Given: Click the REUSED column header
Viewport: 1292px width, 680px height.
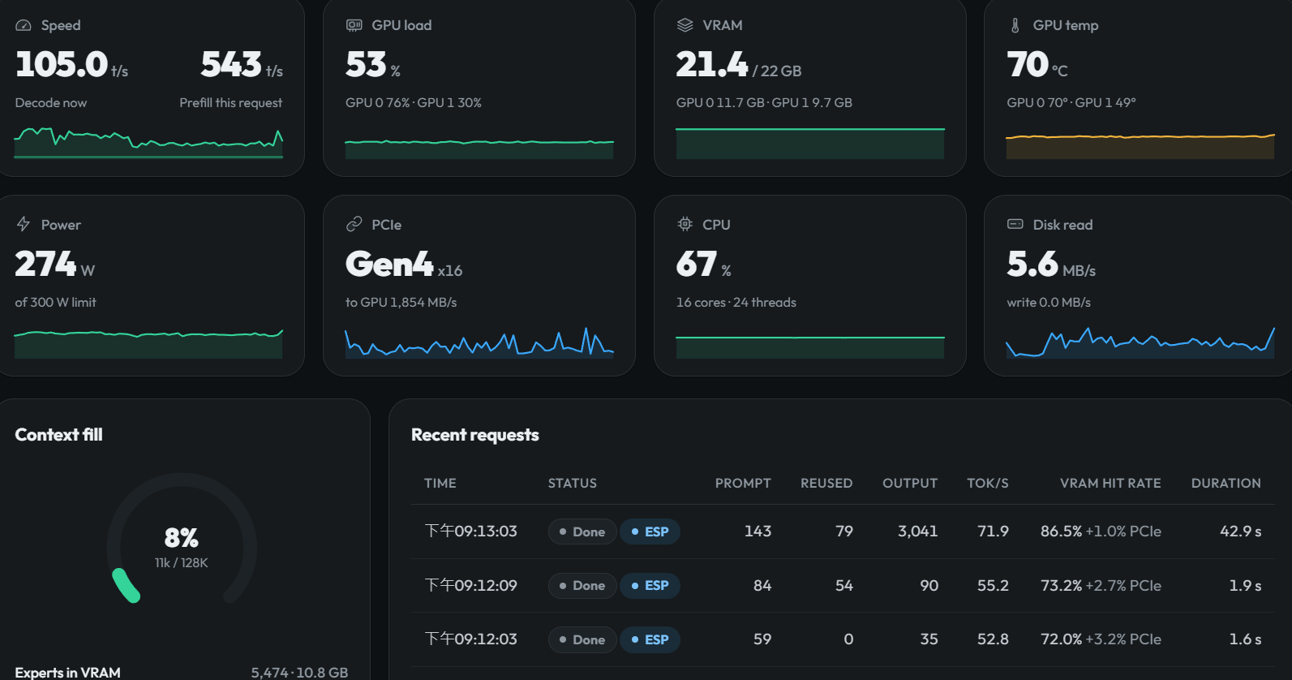Looking at the screenshot, I should (x=826, y=483).
